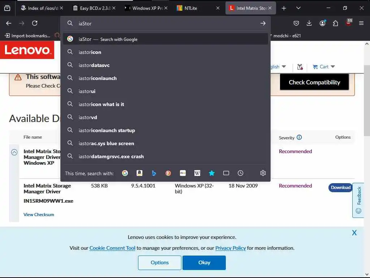
Task: Click the "18 Nov 2009" date cell
Action: click(x=243, y=186)
